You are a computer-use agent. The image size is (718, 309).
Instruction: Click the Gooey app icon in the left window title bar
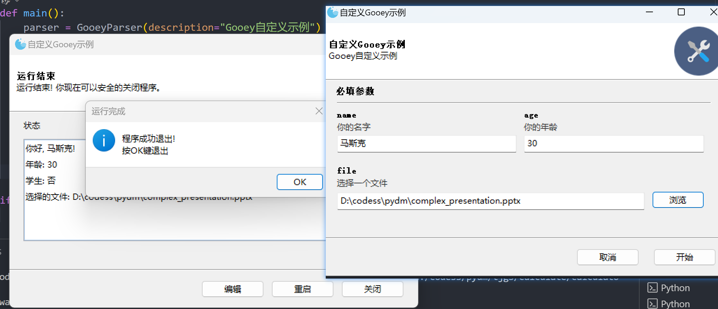[x=21, y=44]
